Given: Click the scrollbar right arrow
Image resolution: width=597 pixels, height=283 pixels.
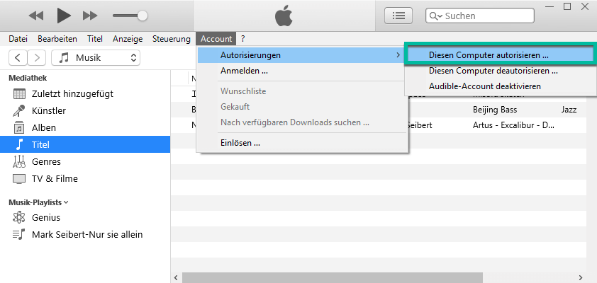Looking at the screenshot, I should (581, 277).
